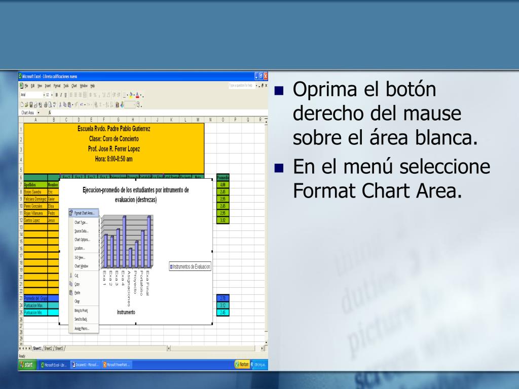Image resolution: width=519 pixels, height=389 pixels.
Task: Click the Norton tray icon
Action: (x=242, y=365)
